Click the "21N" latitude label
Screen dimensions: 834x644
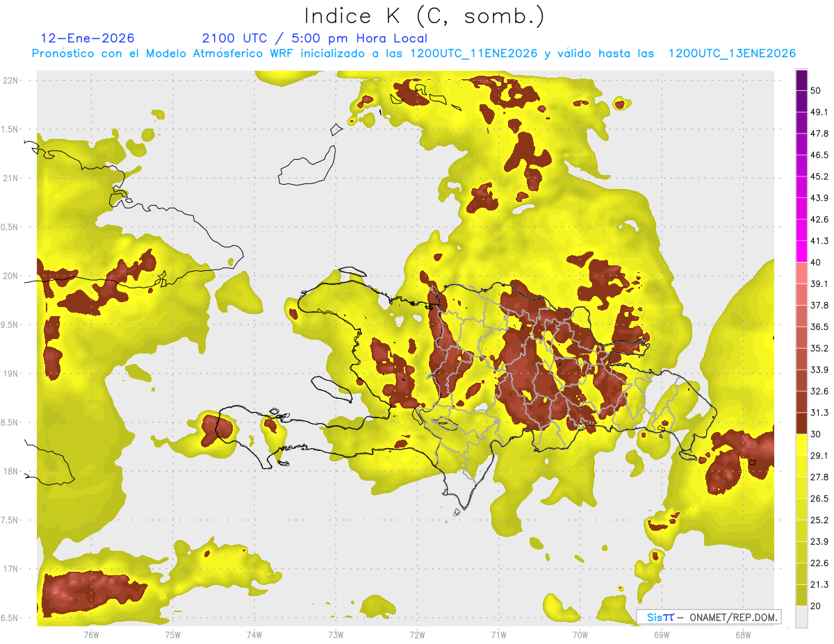[12, 178]
